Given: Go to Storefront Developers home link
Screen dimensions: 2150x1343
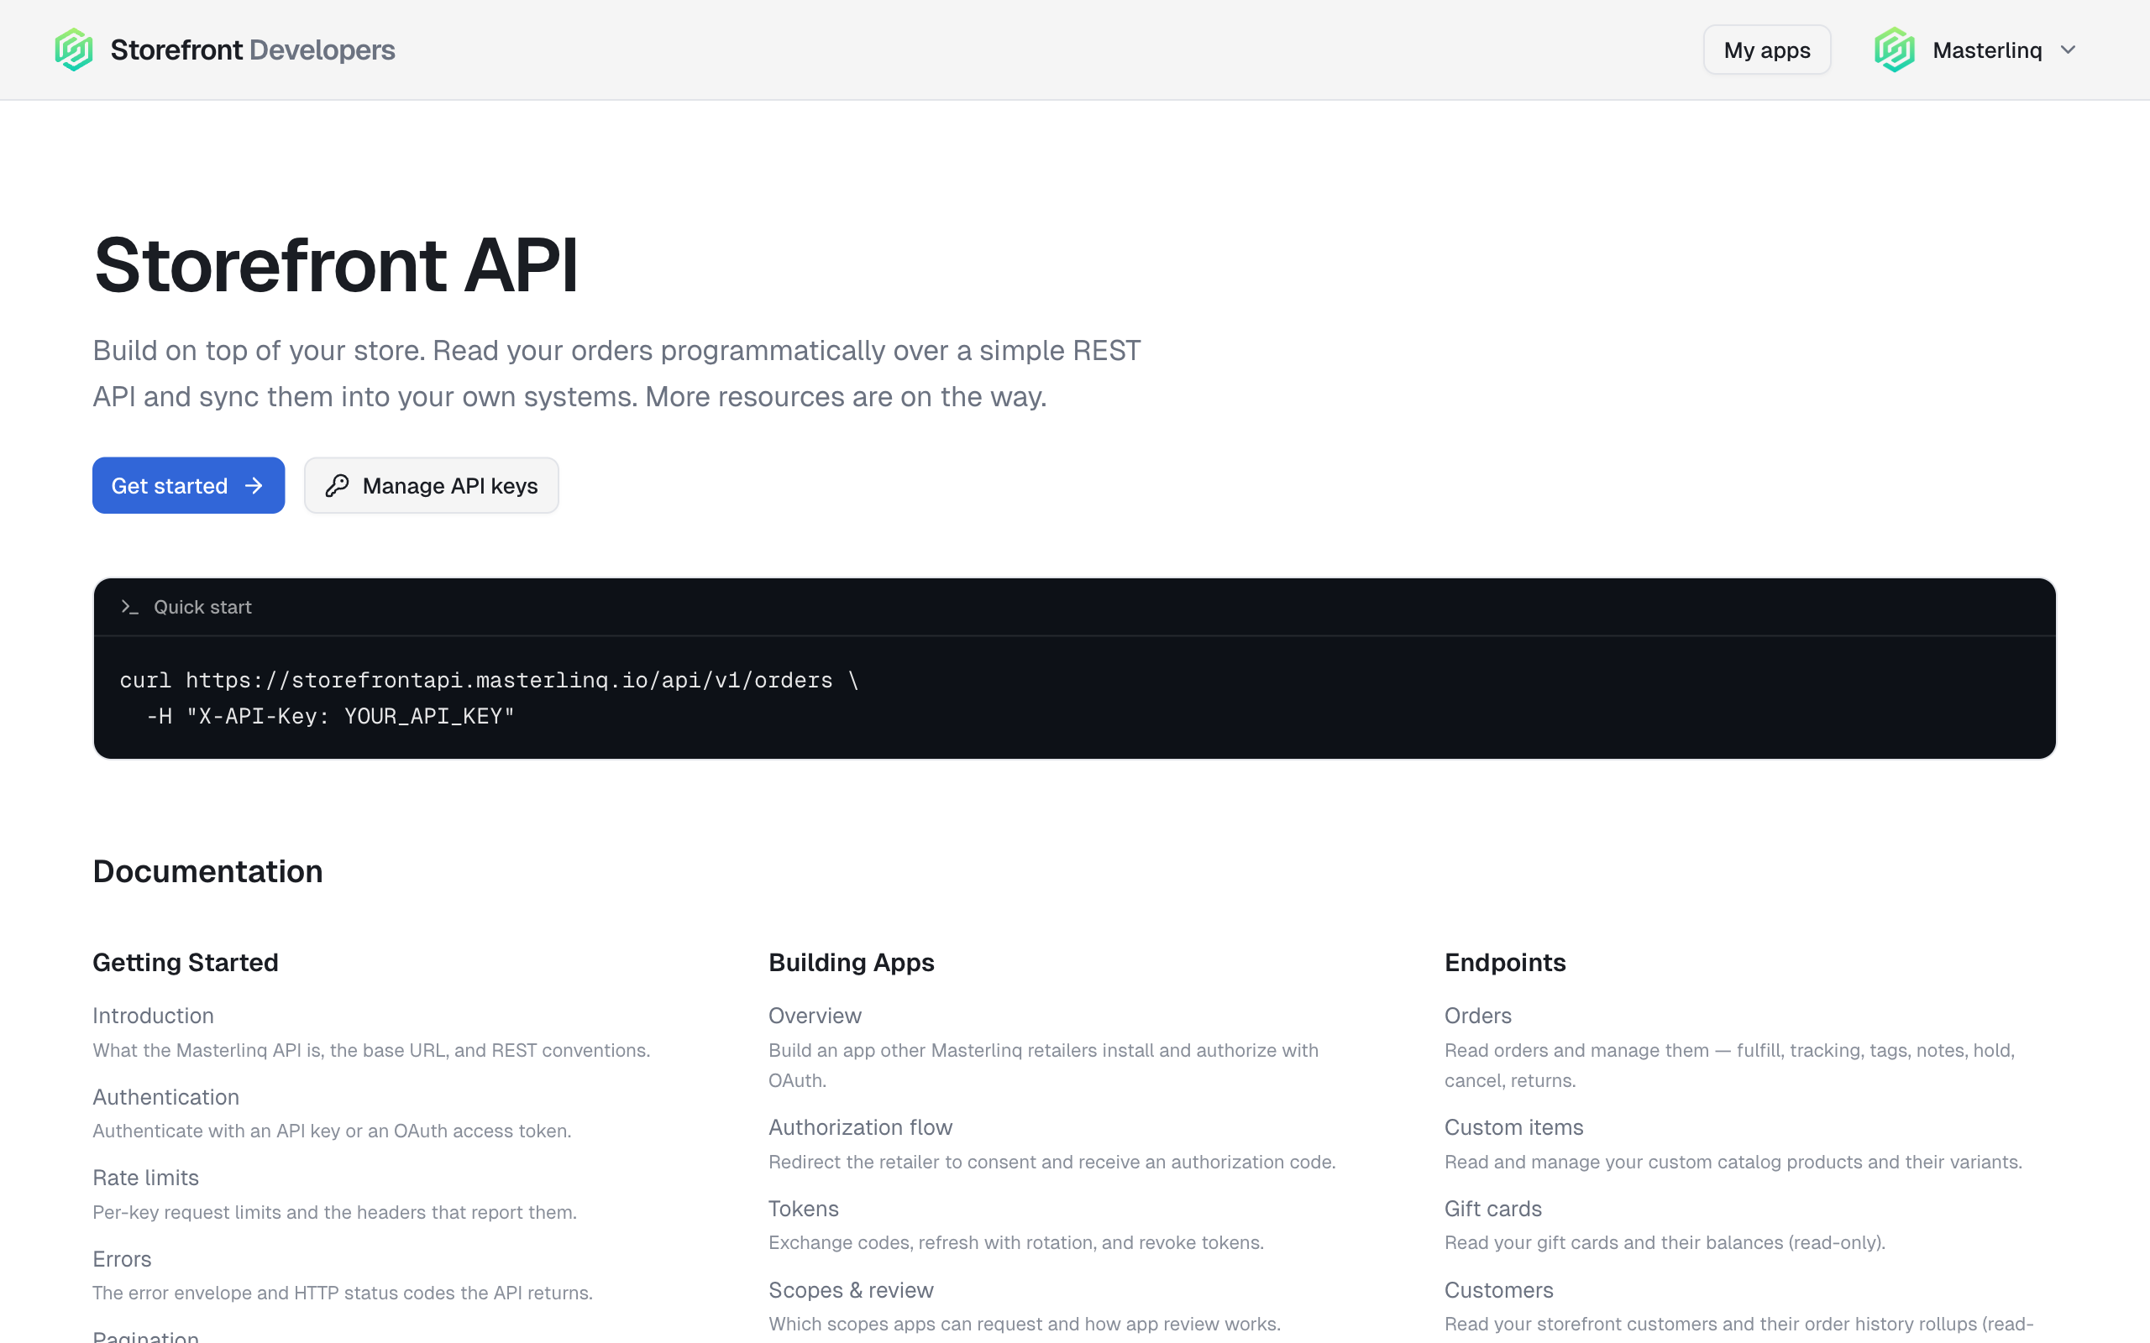Looking at the screenshot, I should [x=225, y=50].
